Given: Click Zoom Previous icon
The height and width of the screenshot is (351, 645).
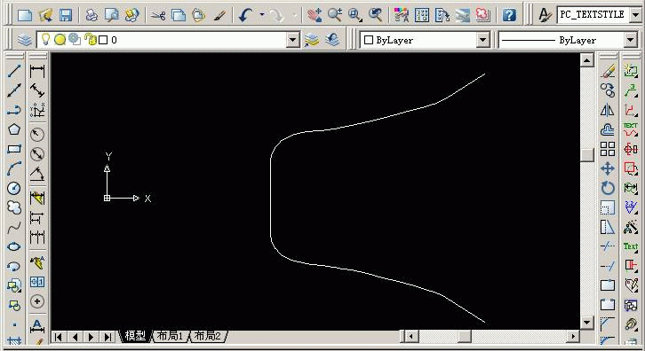Looking at the screenshot, I should click(x=375, y=15).
